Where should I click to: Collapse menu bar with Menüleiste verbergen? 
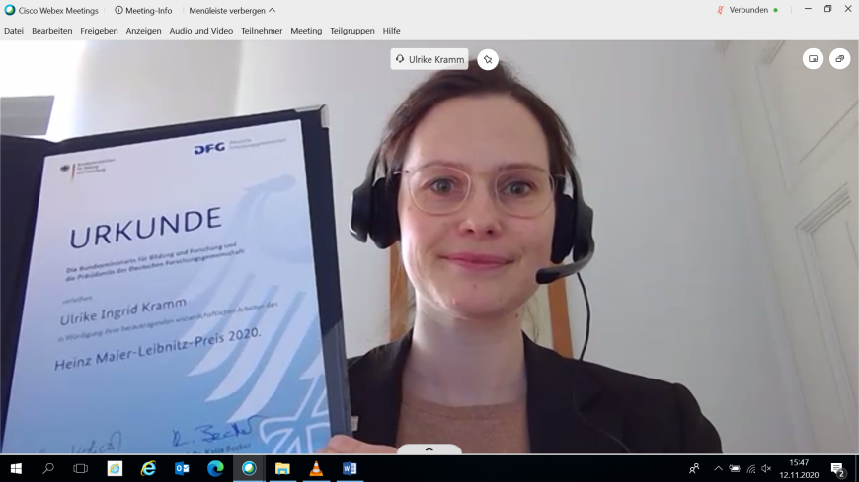(232, 11)
